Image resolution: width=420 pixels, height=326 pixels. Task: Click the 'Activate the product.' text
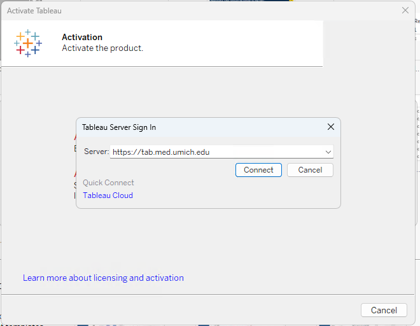102,48
